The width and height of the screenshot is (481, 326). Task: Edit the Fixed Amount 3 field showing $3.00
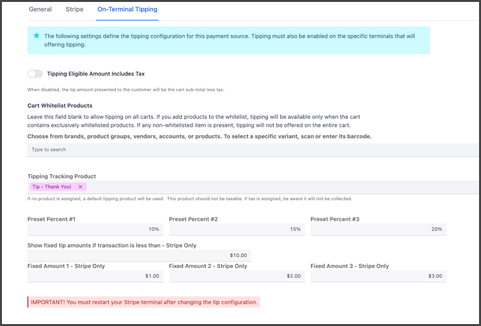click(378, 276)
